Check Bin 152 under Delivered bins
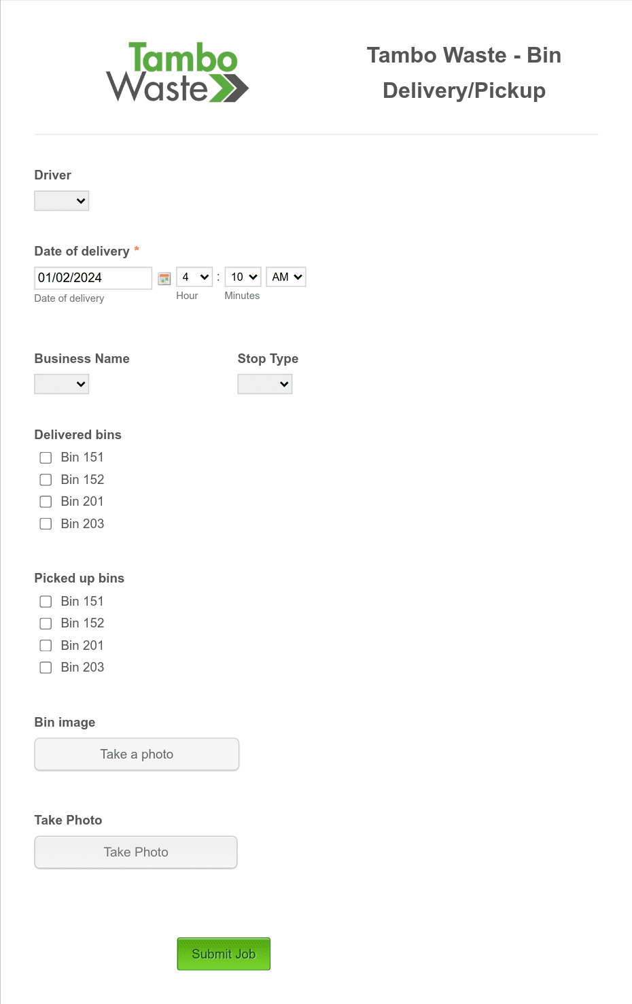This screenshot has width=632, height=1004. pyautogui.click(x=46, y=479)
